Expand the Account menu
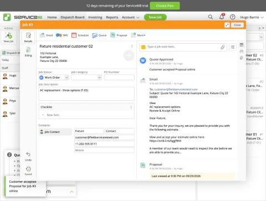 click(130, 17)
